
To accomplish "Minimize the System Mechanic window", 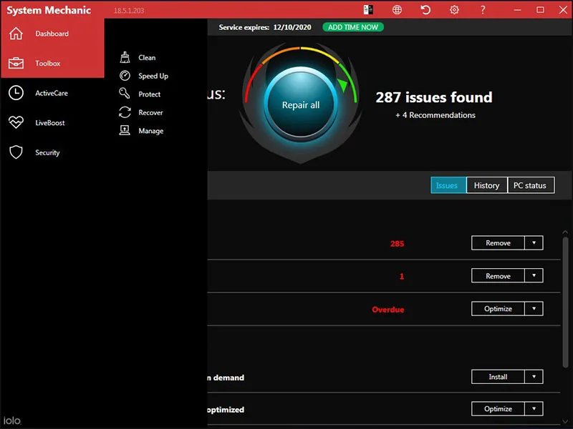I will pyautogui.click(x=517, y=10).
